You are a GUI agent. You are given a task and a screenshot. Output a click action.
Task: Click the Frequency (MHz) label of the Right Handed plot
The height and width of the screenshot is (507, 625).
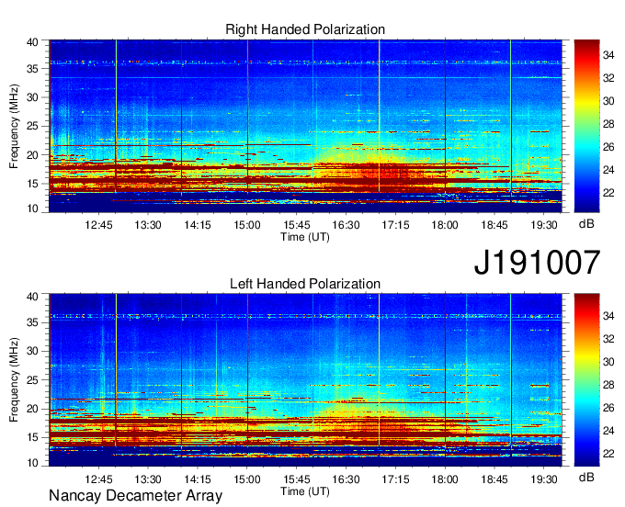[14, 126]
